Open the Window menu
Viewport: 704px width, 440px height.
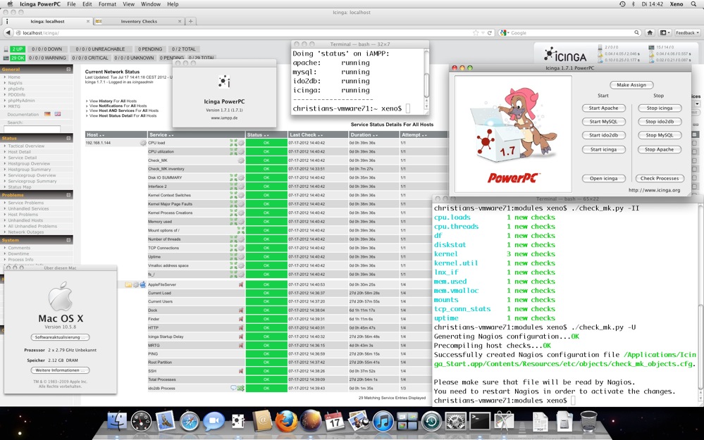pos(151,4)
